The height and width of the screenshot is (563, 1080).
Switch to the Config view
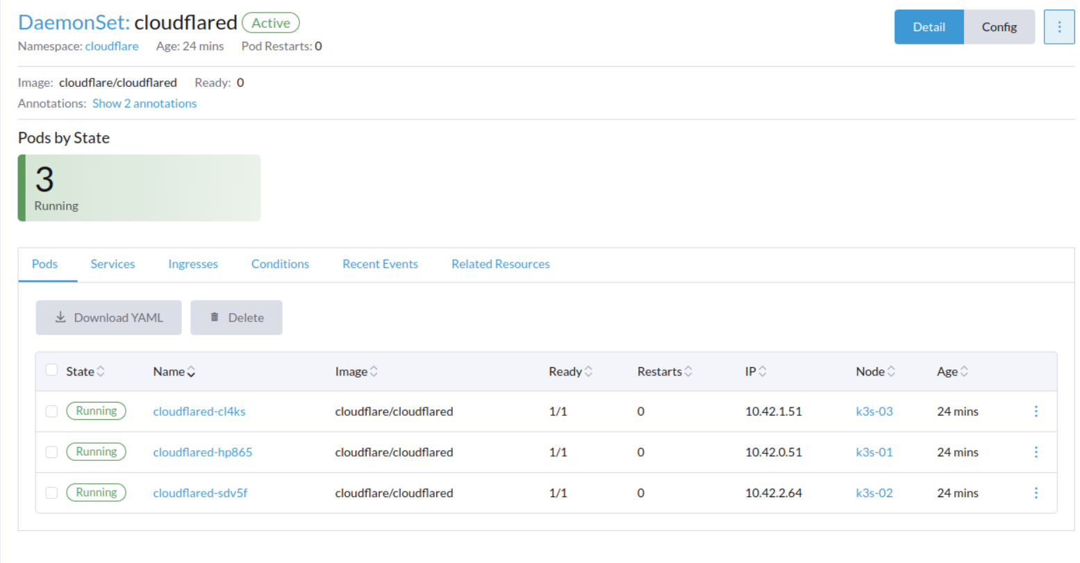[999, 27]
